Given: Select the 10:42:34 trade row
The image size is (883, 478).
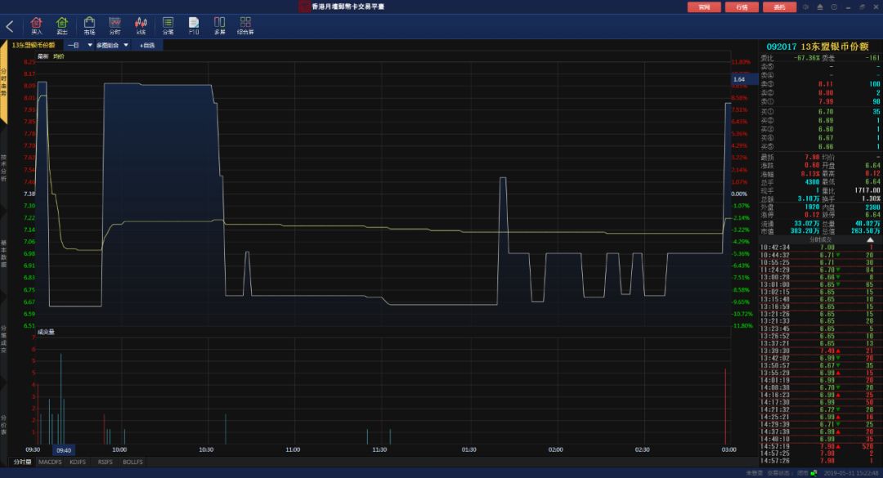Looking at the screenshot, I should [x=819, y=247].
